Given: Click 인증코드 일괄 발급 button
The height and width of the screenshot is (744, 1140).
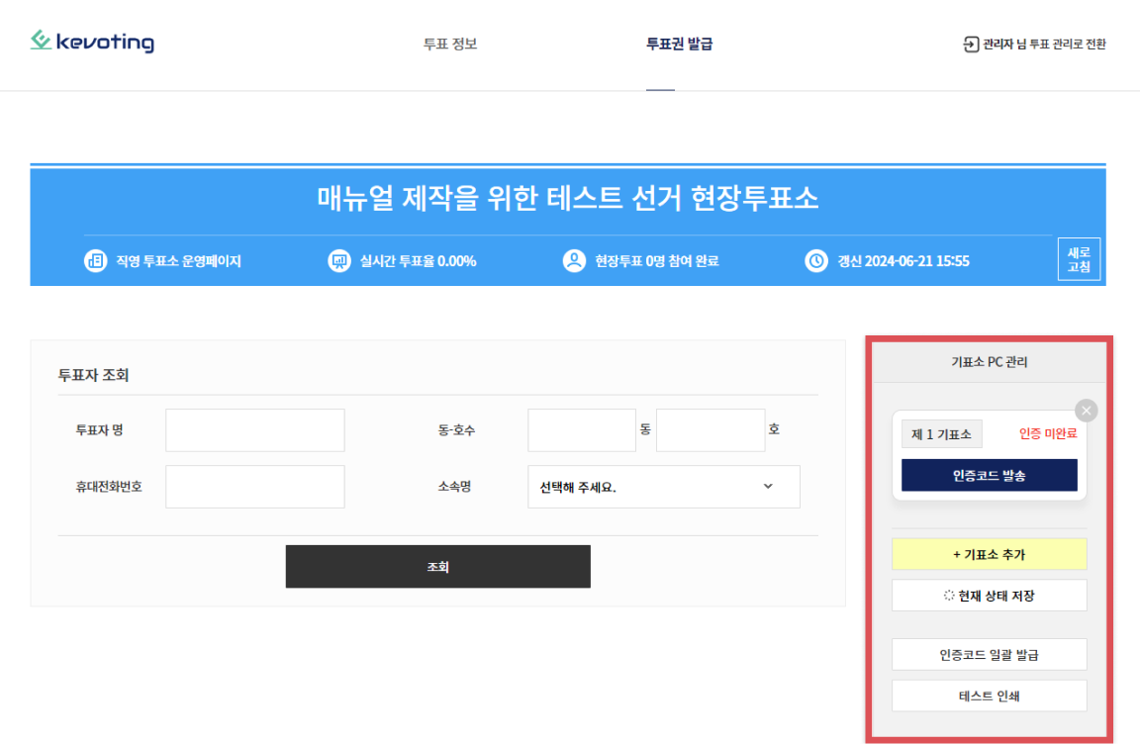Looking at the screenshot, I should pyautogui.click(x=989, y=655).
